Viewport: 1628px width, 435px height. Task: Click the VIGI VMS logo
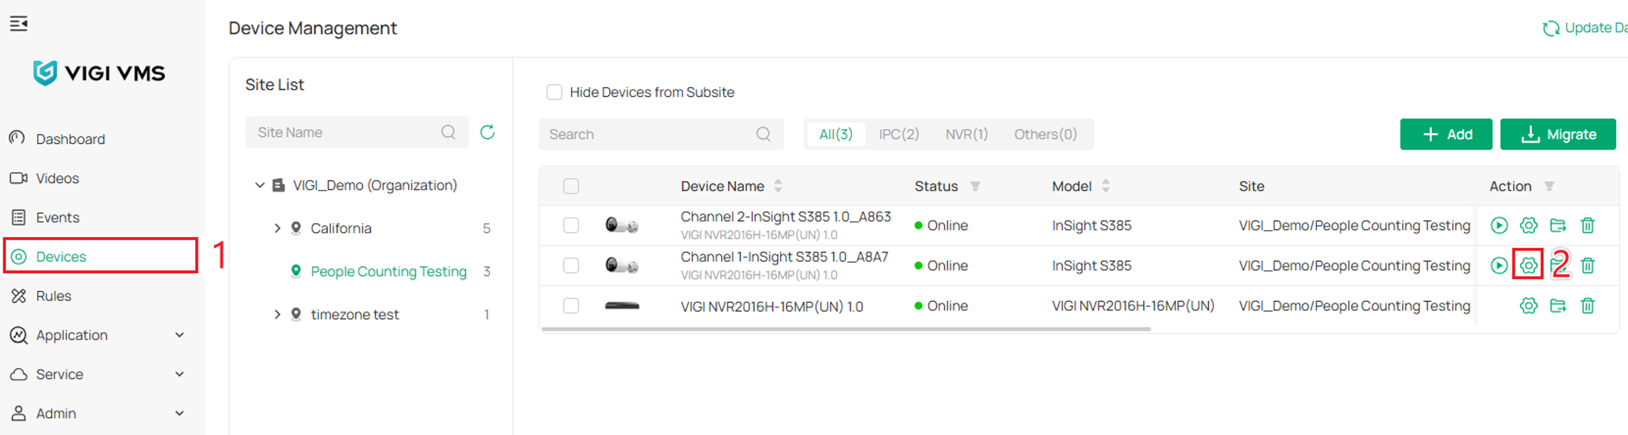pos(99,73)
